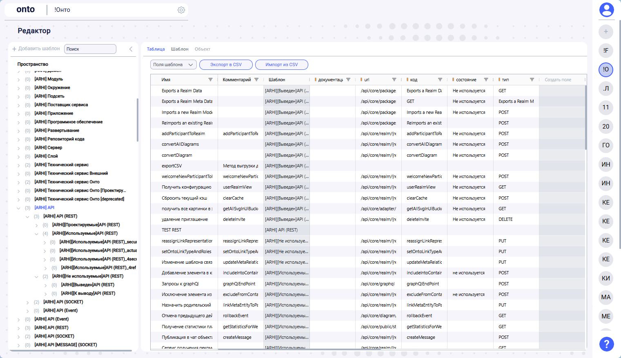The width and height of the screenshot is (621, 358).
Task: Switch to the Таблица tab
Action: point(156,49)
